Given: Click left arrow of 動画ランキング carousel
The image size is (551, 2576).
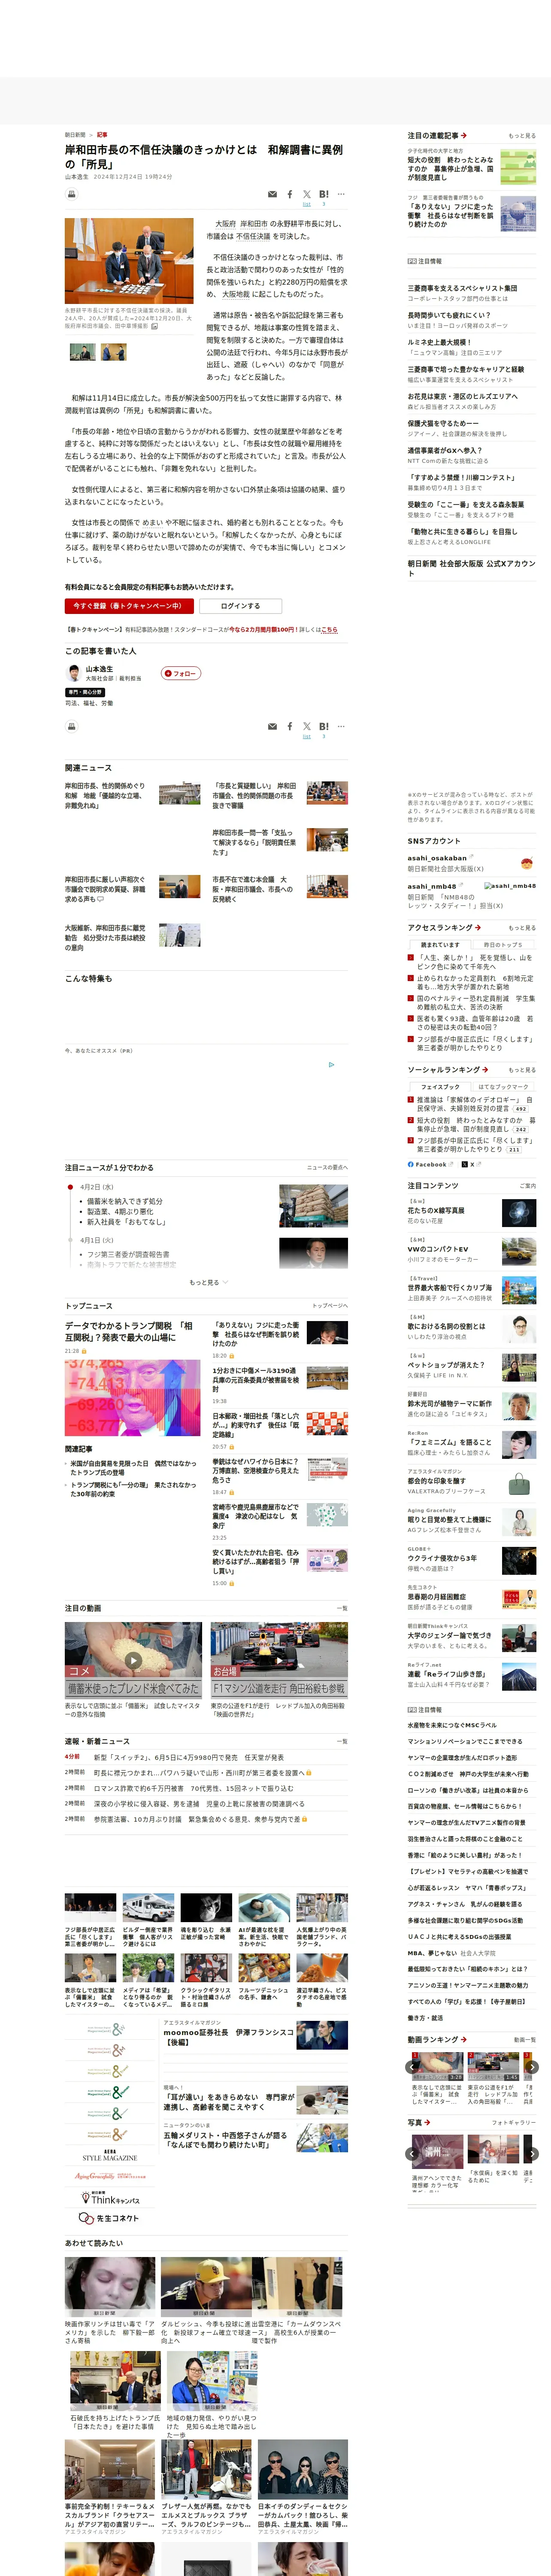Looking at the screenshot, I should pyautogui.click(x=412, y=2066).
